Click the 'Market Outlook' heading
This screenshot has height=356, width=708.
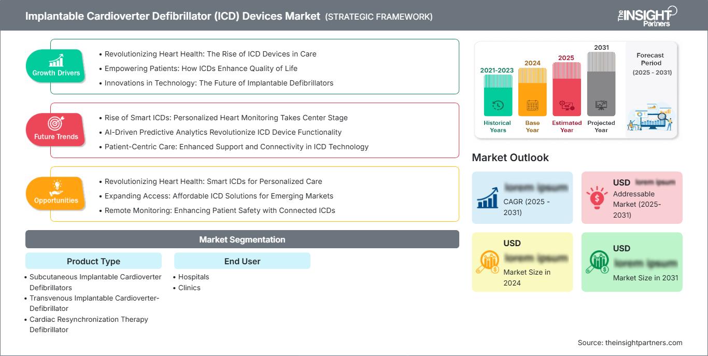(510, 158)
